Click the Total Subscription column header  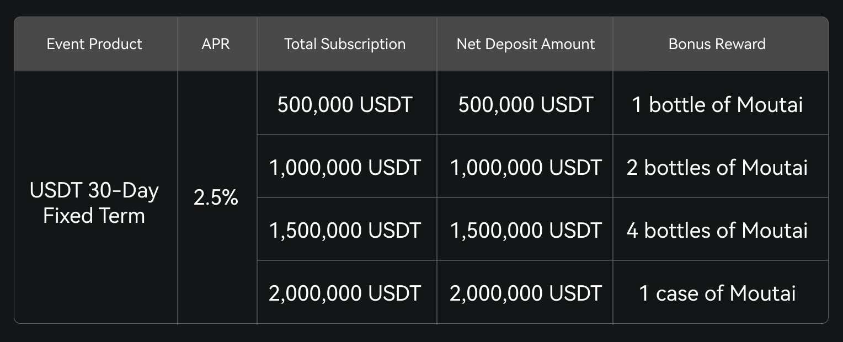coord(345,44)
